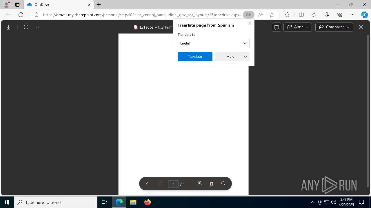371x208 pixels.
Task: Open the Windows Start menu
Action: tap(7, 202)
